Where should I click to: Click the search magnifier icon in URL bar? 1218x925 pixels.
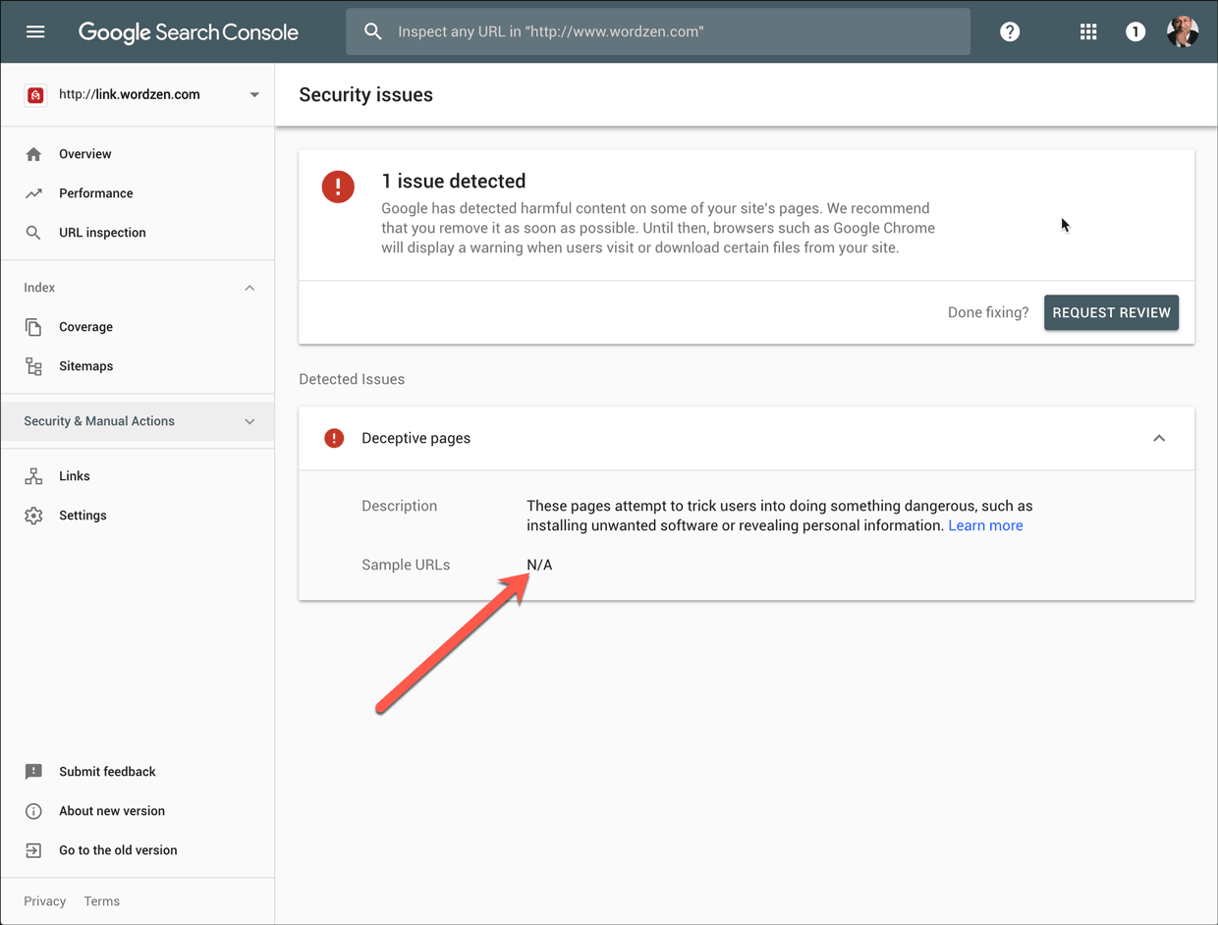tap(373, 31)
